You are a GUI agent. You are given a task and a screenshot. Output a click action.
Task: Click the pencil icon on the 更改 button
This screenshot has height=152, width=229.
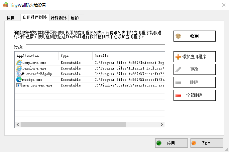178,70
